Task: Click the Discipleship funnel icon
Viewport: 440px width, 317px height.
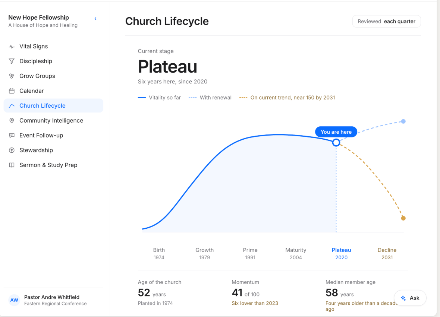Action: click(x=12, y=61)
